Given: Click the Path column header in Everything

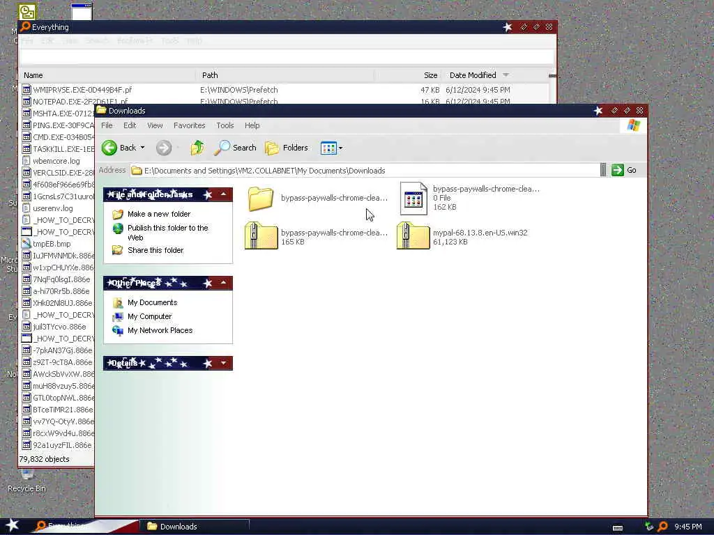Looking at the screenshot, I should pos(285,75).
